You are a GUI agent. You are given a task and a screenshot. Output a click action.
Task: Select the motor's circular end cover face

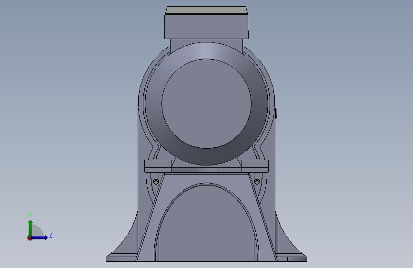[x=207, y=103]
